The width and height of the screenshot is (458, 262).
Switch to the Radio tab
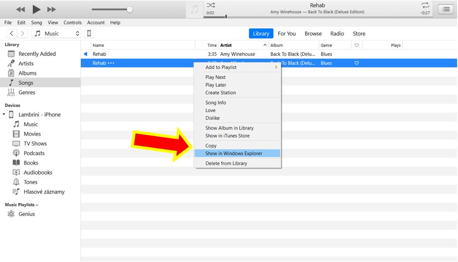point(337,34)
